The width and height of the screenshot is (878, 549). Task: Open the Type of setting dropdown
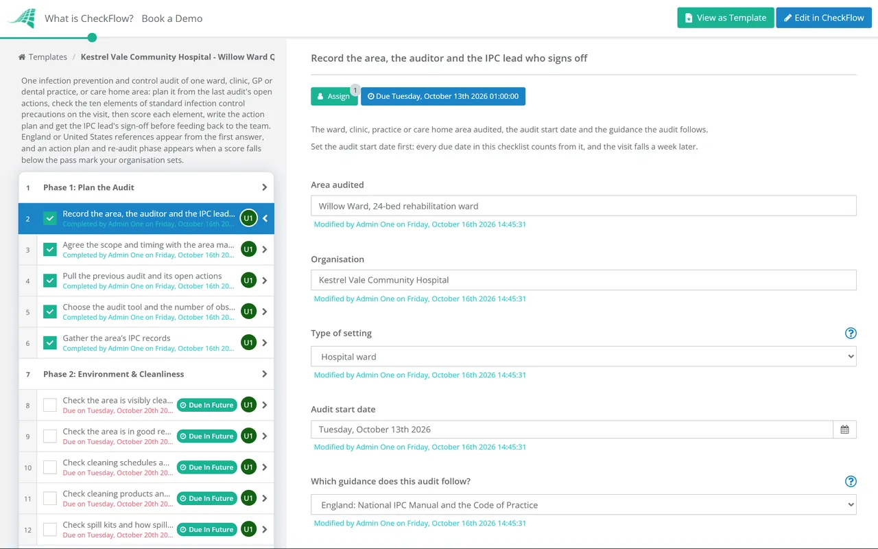pos(584,357)
